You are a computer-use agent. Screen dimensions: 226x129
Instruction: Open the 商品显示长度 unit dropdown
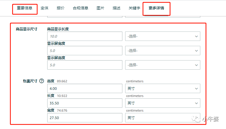pyautogui.click(x=162, y=36)
